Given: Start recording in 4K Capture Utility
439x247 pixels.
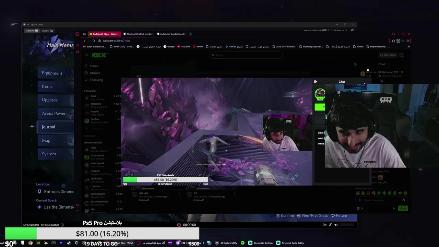Looking at the screenshot, I should [179, 225].
